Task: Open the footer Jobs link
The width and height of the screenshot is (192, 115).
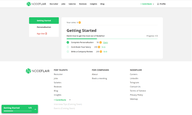Action: pos(56,78)
